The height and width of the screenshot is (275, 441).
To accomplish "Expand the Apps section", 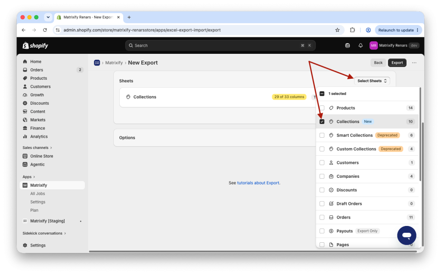I will tap(29, 177).
